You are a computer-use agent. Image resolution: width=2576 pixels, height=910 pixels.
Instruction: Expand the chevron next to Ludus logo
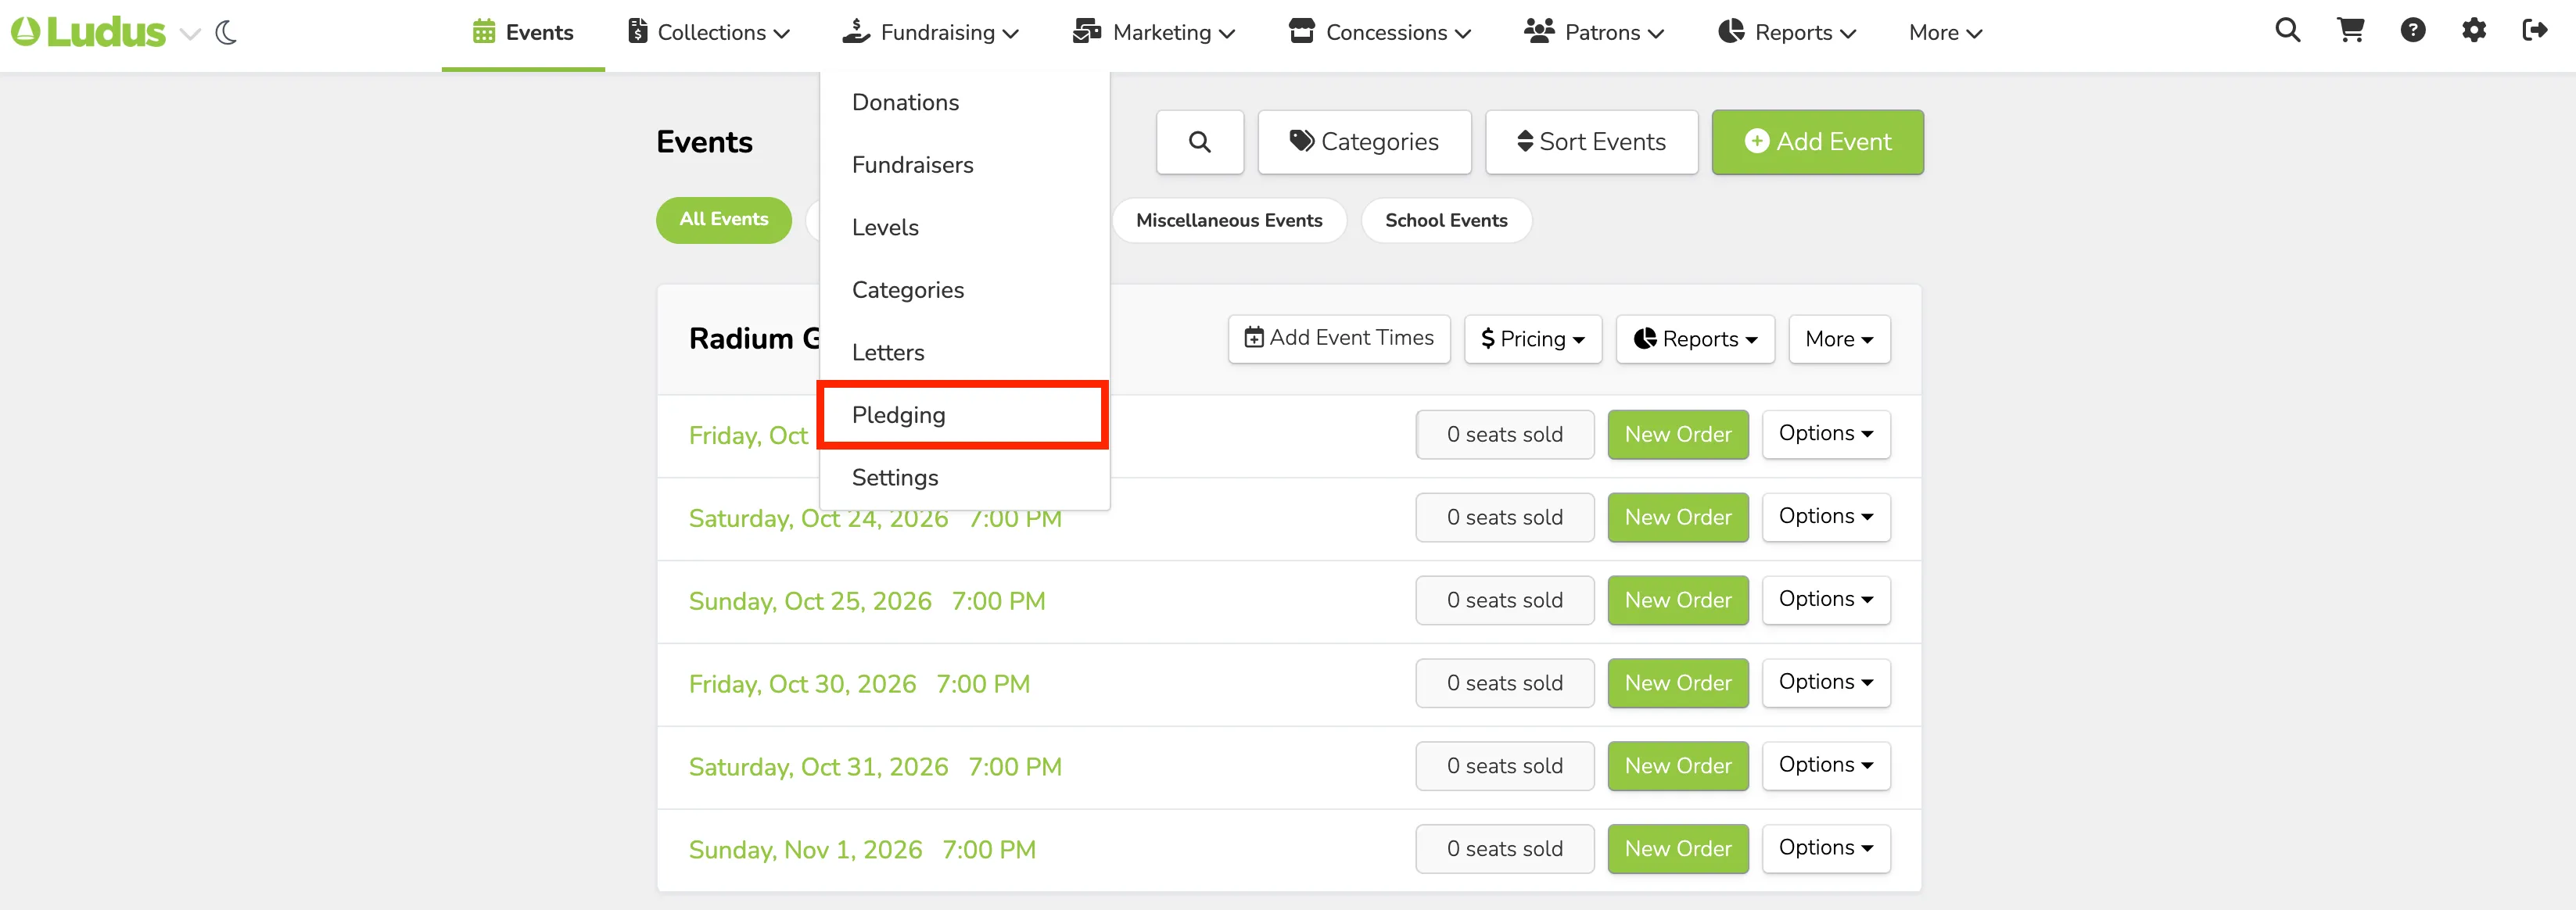click(190, 34)
